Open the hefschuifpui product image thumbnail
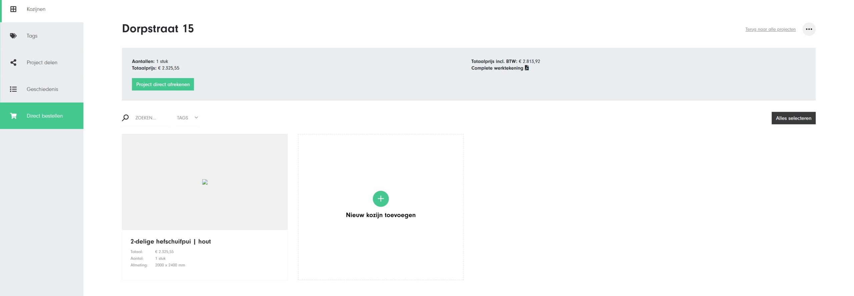Image resolution: width=854 pixels, height=296 pixels. coord(205,182)
